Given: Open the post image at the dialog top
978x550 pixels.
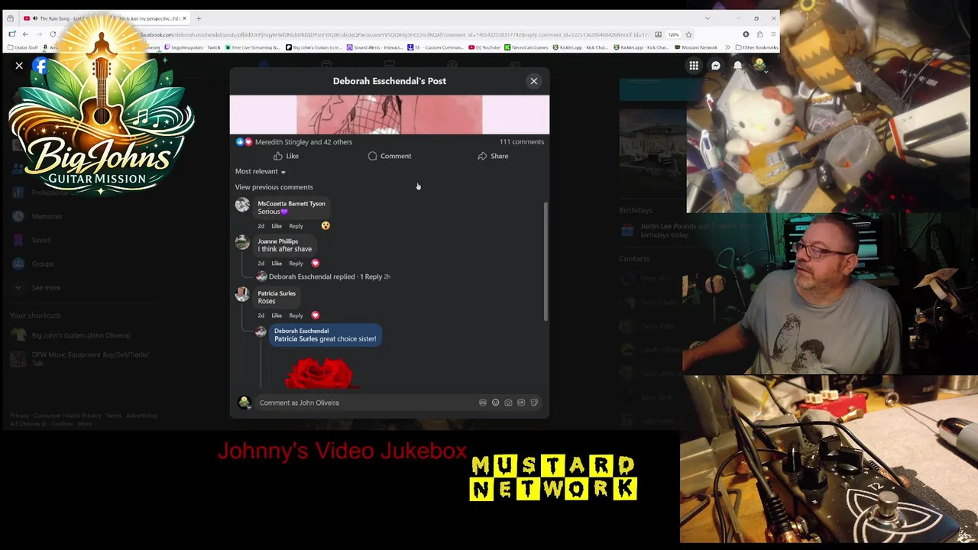Looking at the screenshot, I should [x=390, y=115].
